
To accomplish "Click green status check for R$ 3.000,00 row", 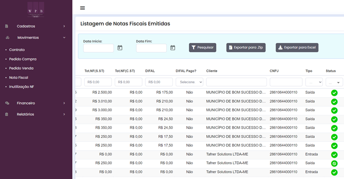I will pyautogui.click(x=334, y=110).
